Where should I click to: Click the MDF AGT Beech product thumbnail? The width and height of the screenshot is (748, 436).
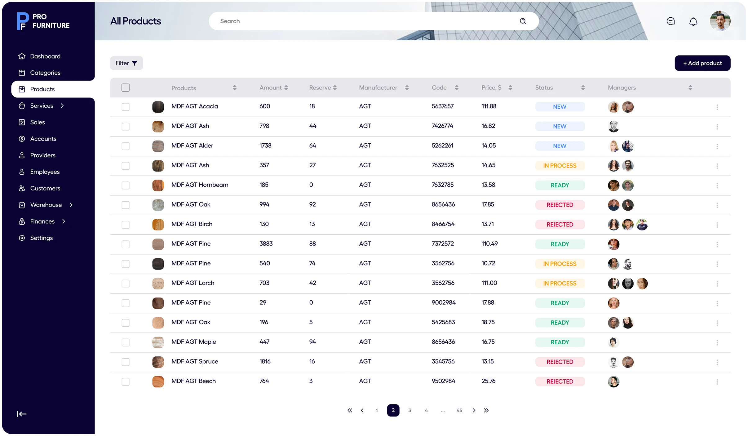[x=158, y=381]
